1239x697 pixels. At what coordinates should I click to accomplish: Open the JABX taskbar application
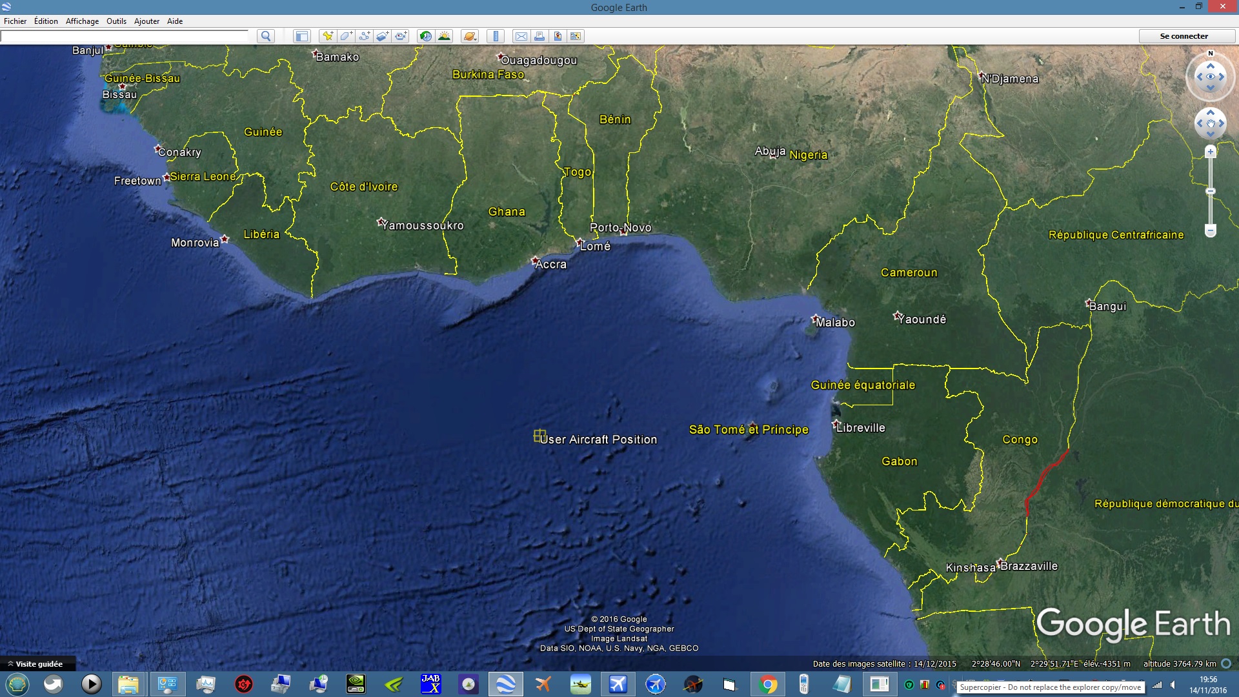tap(430, 684)
